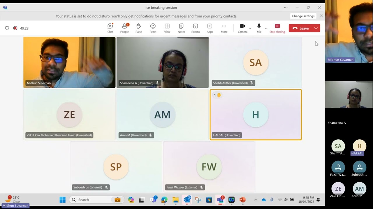Screen dimensions: 373x209
Task: Open PowerPoint from the taskbar
Action: [242, 200]
